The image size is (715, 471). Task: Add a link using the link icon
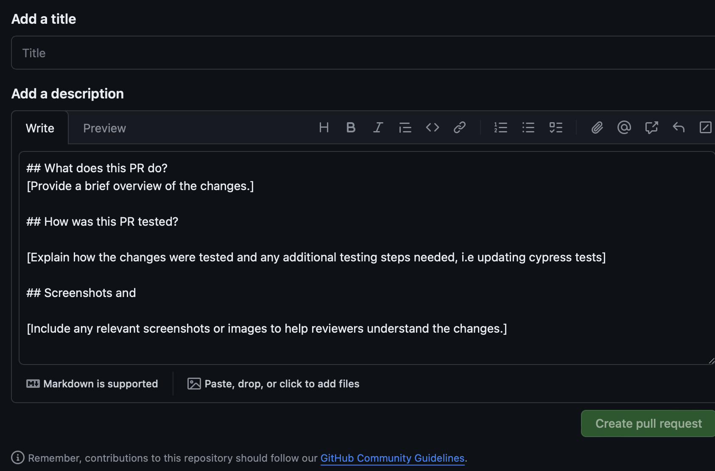(459, 128)
